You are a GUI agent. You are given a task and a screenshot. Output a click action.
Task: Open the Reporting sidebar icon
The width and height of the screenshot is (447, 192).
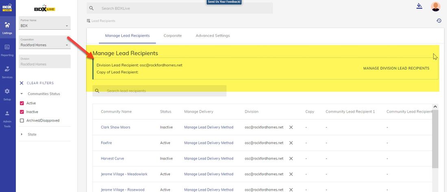pyautogui.click(x=7, y=50)
